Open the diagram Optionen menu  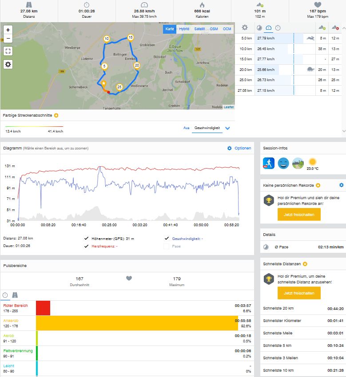[239, 148]
